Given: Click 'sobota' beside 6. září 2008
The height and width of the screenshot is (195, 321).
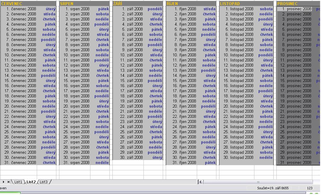Looking at the screenshot, I should 156,35.
